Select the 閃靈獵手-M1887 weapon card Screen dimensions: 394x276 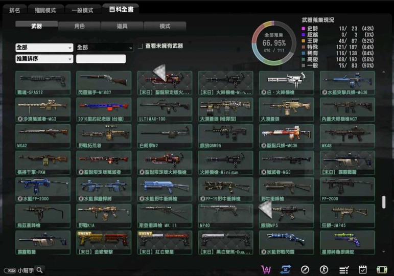click(x=104, y=83)
